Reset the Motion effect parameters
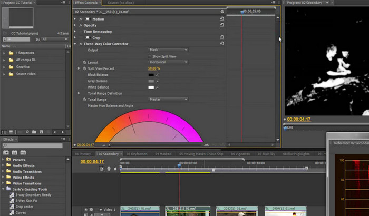The height and width of the screenshot is (216, 369). coord(222,18)
